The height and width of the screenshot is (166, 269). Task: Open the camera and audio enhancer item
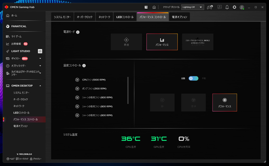(23, 73)
